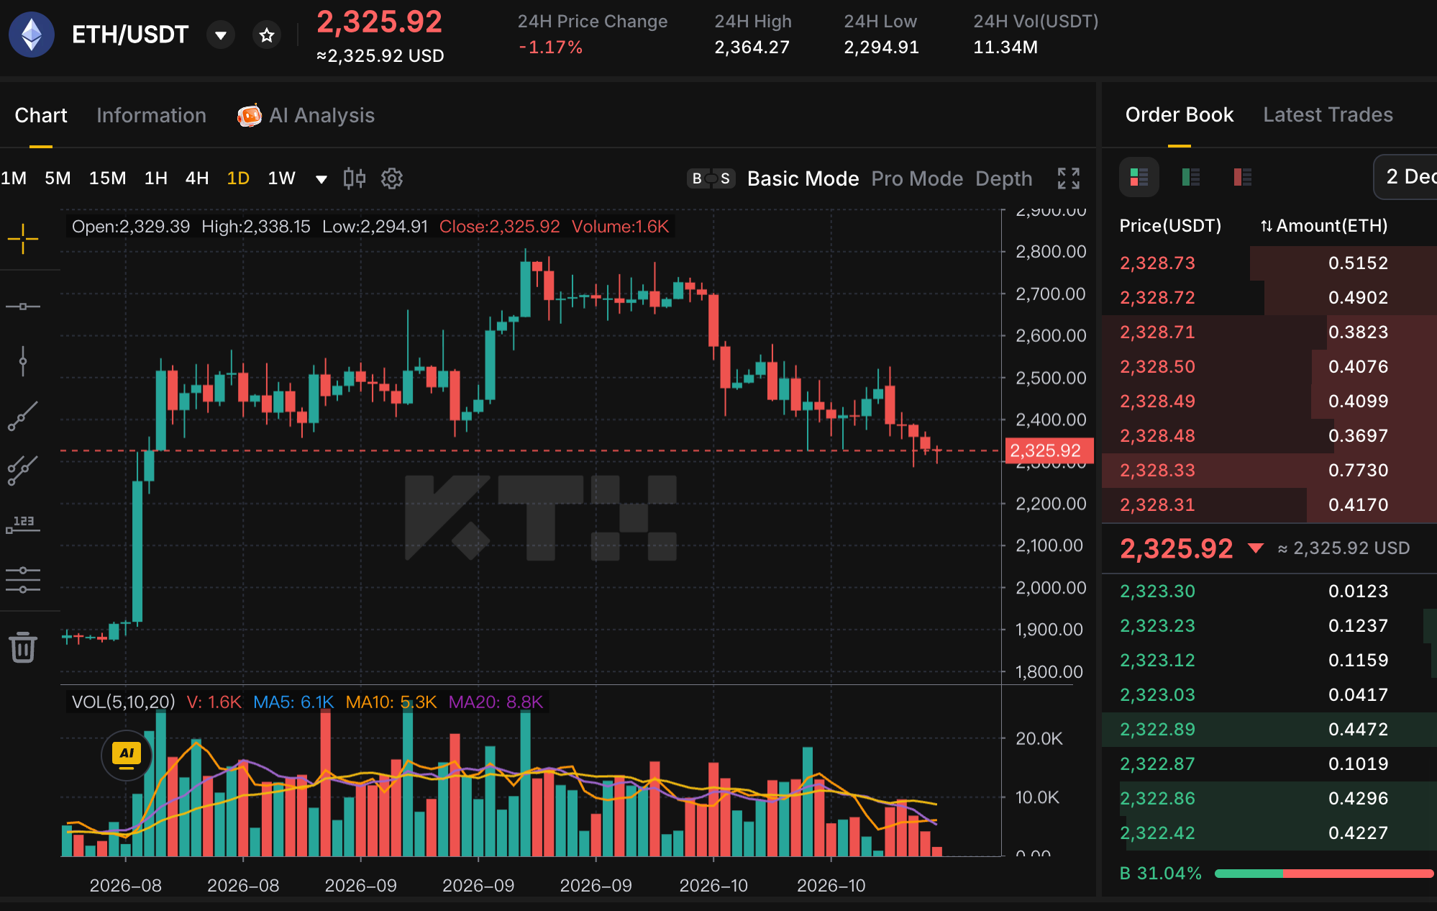Switch chart to Basic Mode
This screenshot has height=911, width=1437.
(x=803, y=178)
